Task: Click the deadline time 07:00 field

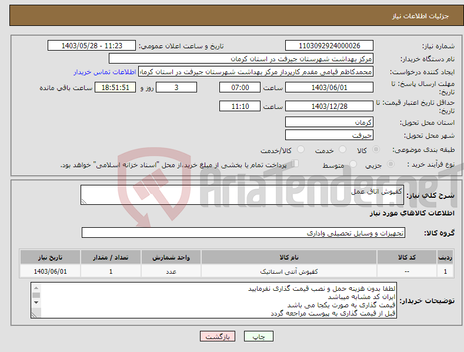Action: [240, 87]
